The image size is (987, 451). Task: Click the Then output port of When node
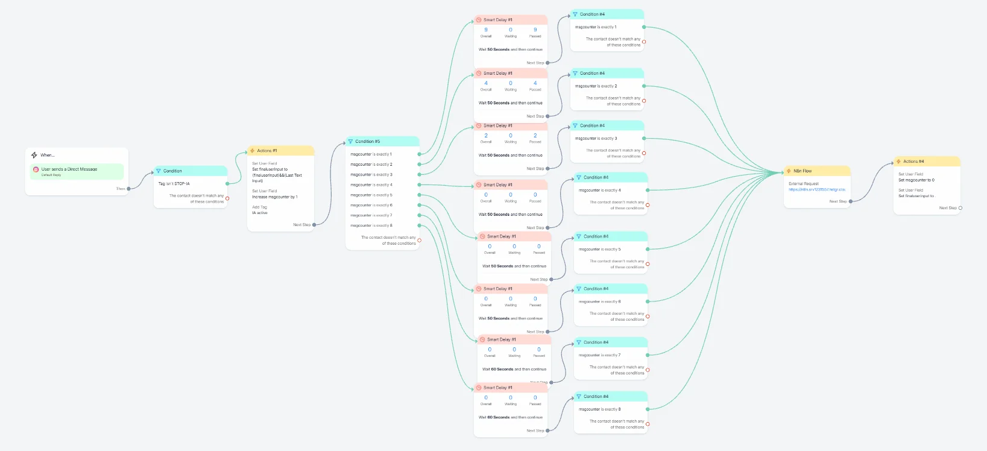point(129,189)
